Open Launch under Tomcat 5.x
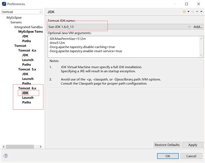 (28, 79)
